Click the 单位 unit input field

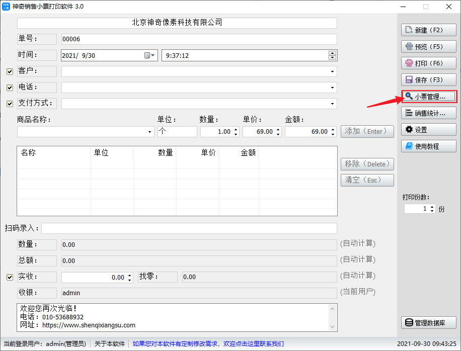click(x=177, y=132)
